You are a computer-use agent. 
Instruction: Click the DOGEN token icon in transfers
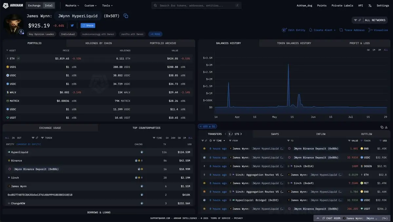pyautogui.click(x=362, y=166)
